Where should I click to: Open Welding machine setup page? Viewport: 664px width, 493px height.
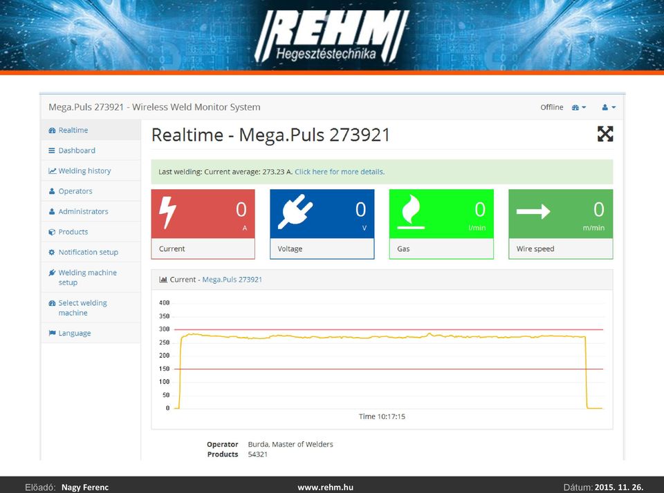pyautogui.click(x=91, y=278)
